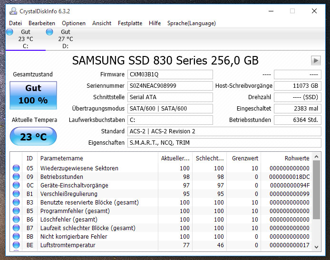Click the next disk arrow button
The height and width of the screenshot is (260, 330).
point(316,60)
